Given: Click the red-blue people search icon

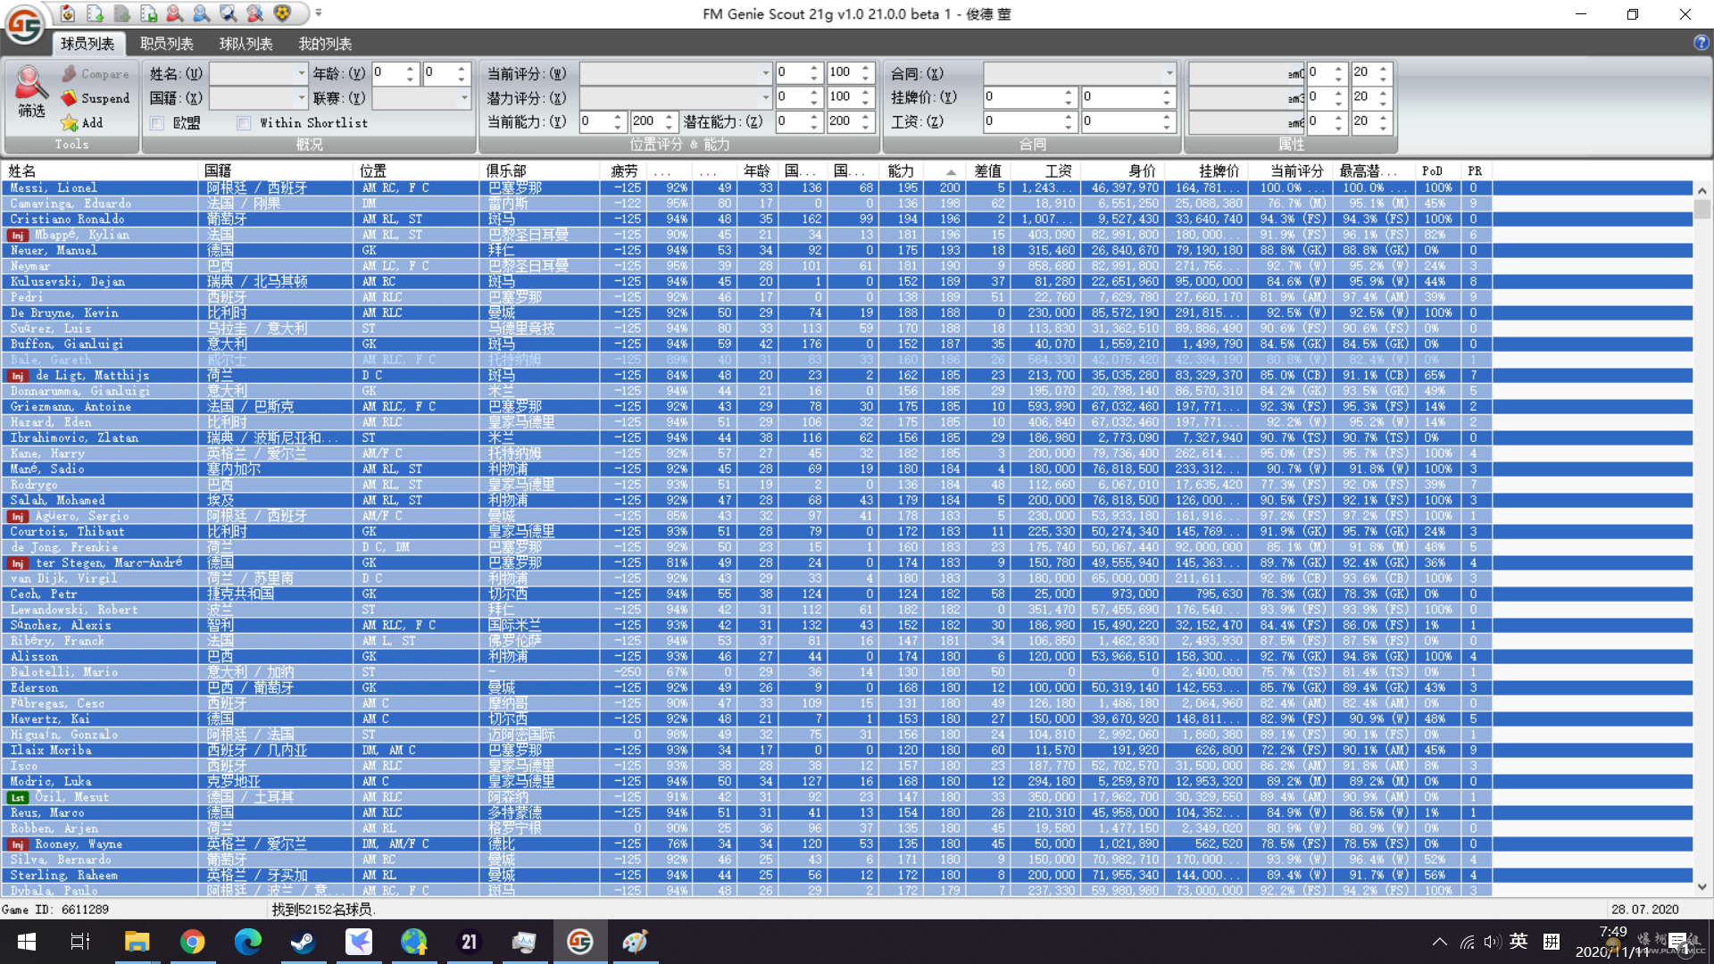Looking at the screenshot, I should (255, 13).
